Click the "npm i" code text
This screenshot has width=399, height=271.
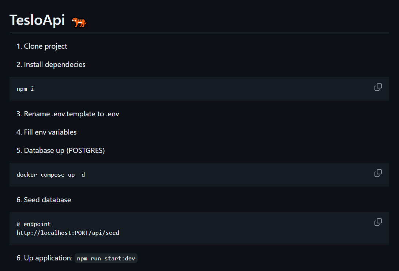click(x=25, y=89)
